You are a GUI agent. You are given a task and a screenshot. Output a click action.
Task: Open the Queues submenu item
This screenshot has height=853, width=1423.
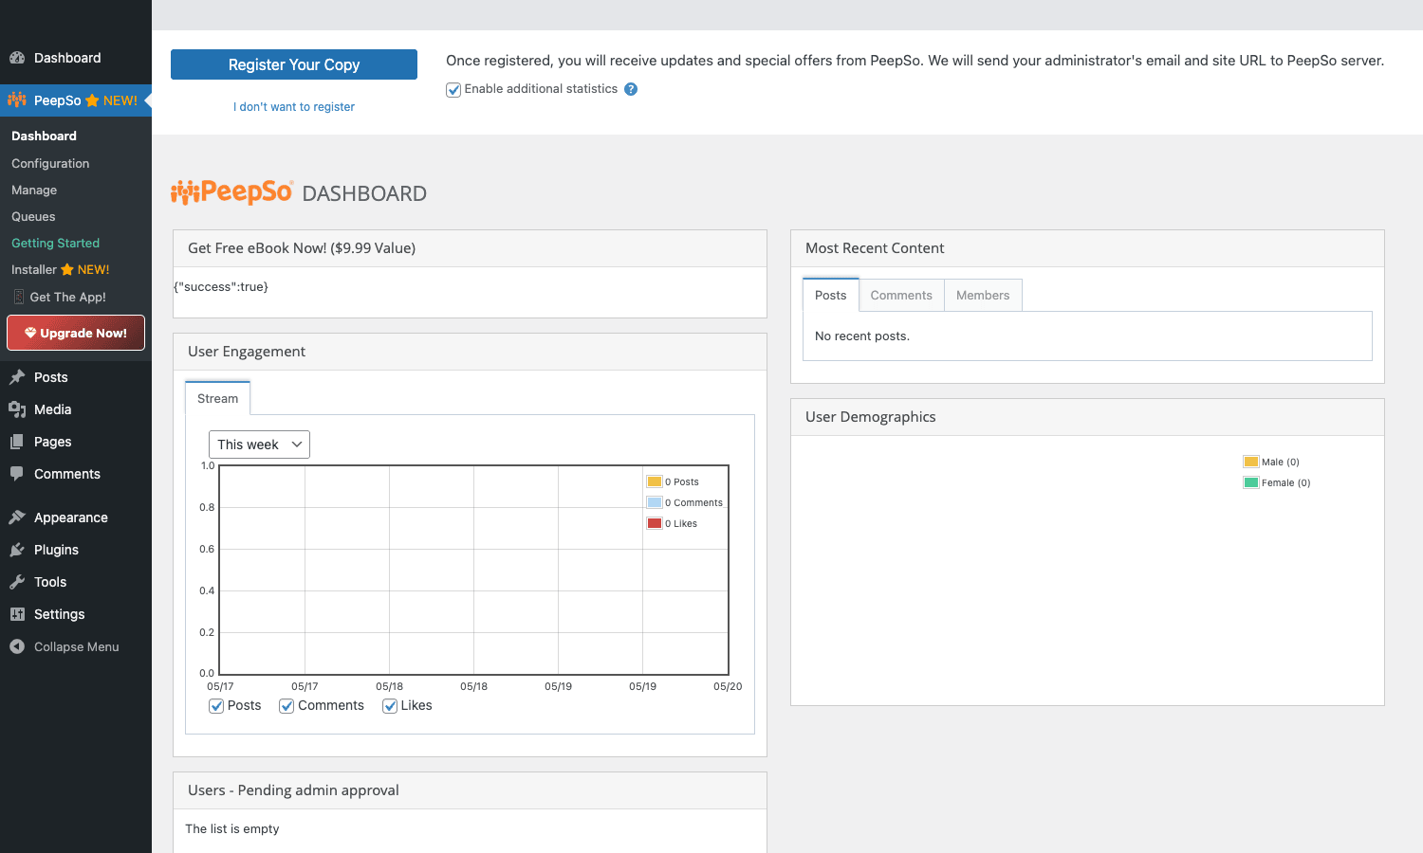click(33, 216)
